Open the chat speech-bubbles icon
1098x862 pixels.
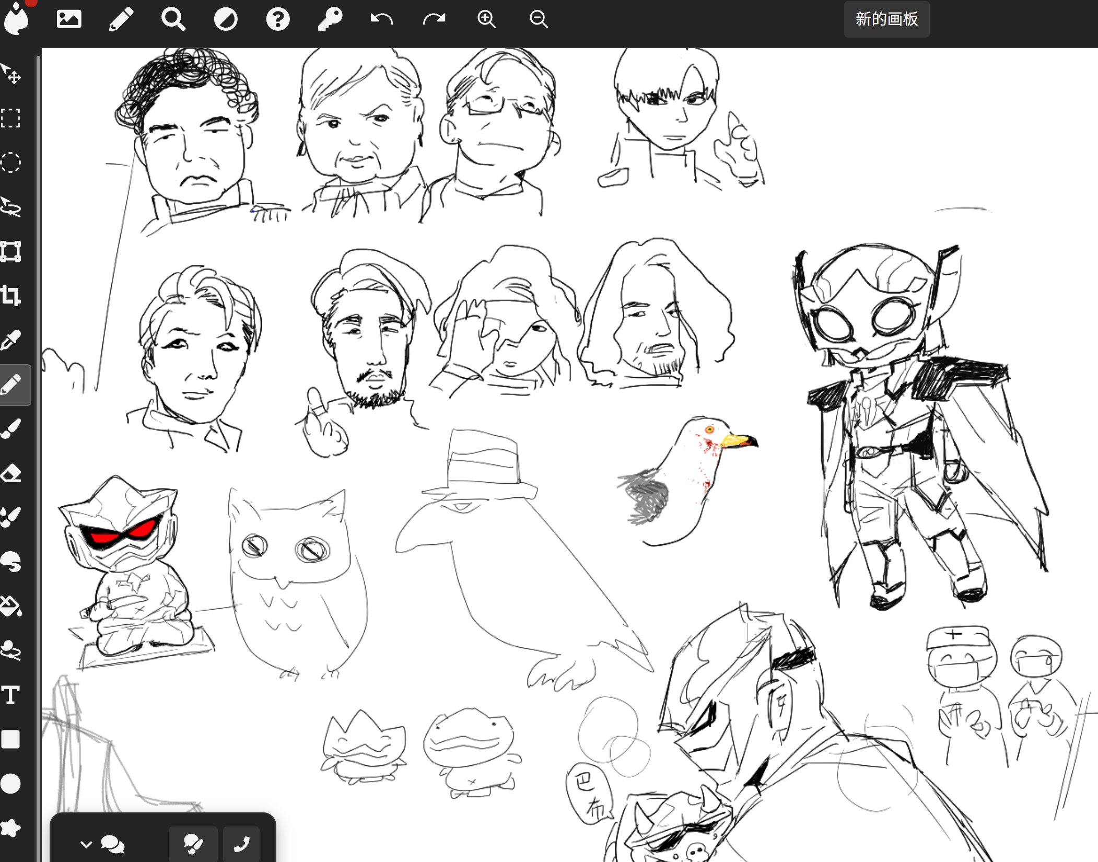(113, 844)
